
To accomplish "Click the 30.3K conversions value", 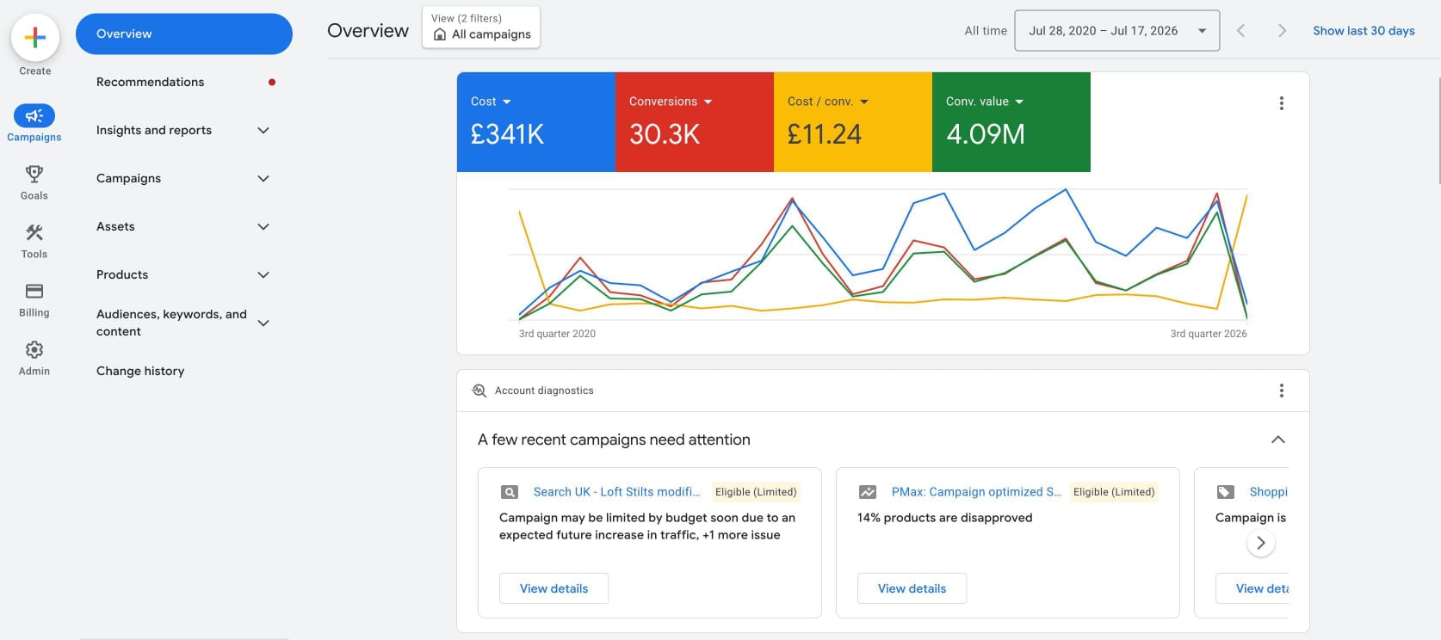I will coord(664,134).
